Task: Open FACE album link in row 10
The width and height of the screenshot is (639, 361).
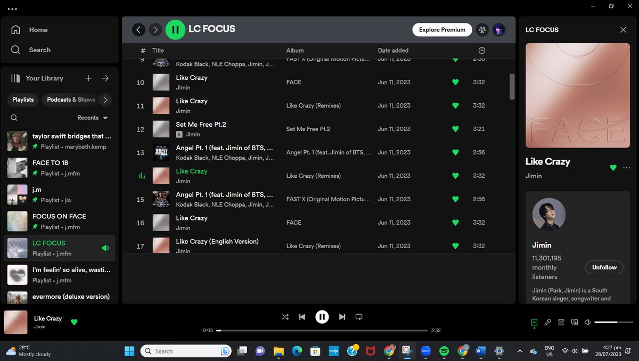Action: pos(293,82)
